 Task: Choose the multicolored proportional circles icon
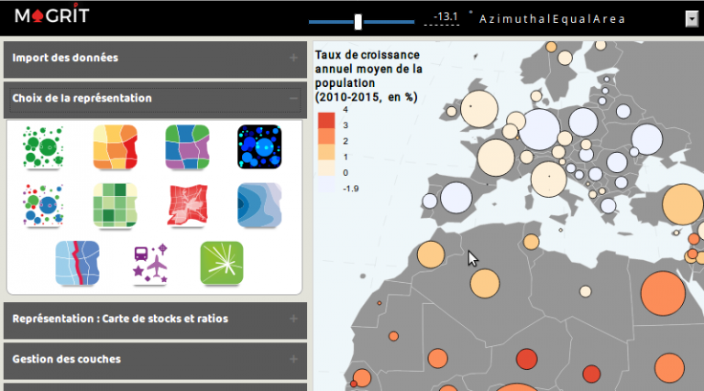(x=42, y=205)
